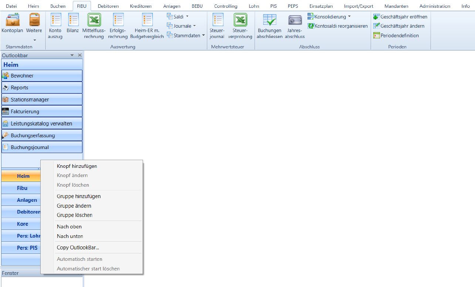
Task: Click 'Copy OutlookBar...' menu entry
Action: pyautogui.click(x=78, y=248)
